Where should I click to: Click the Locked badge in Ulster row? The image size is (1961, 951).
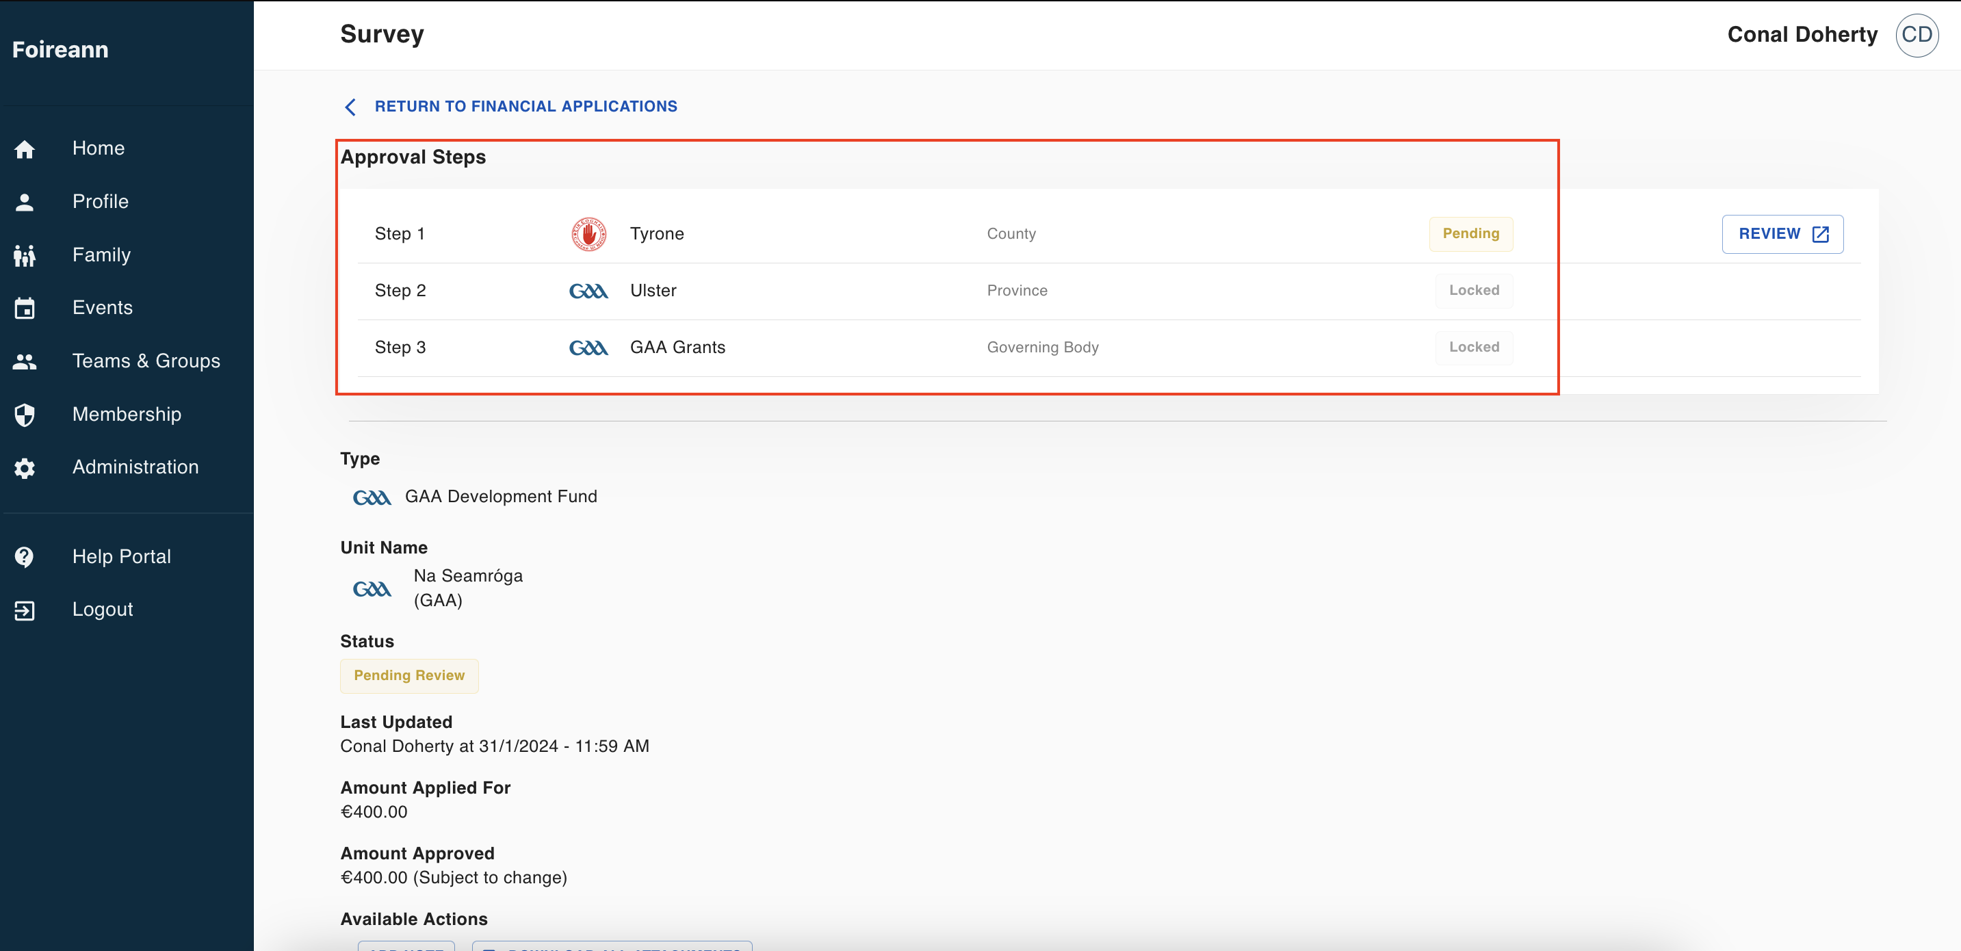tap(1474, 291)
